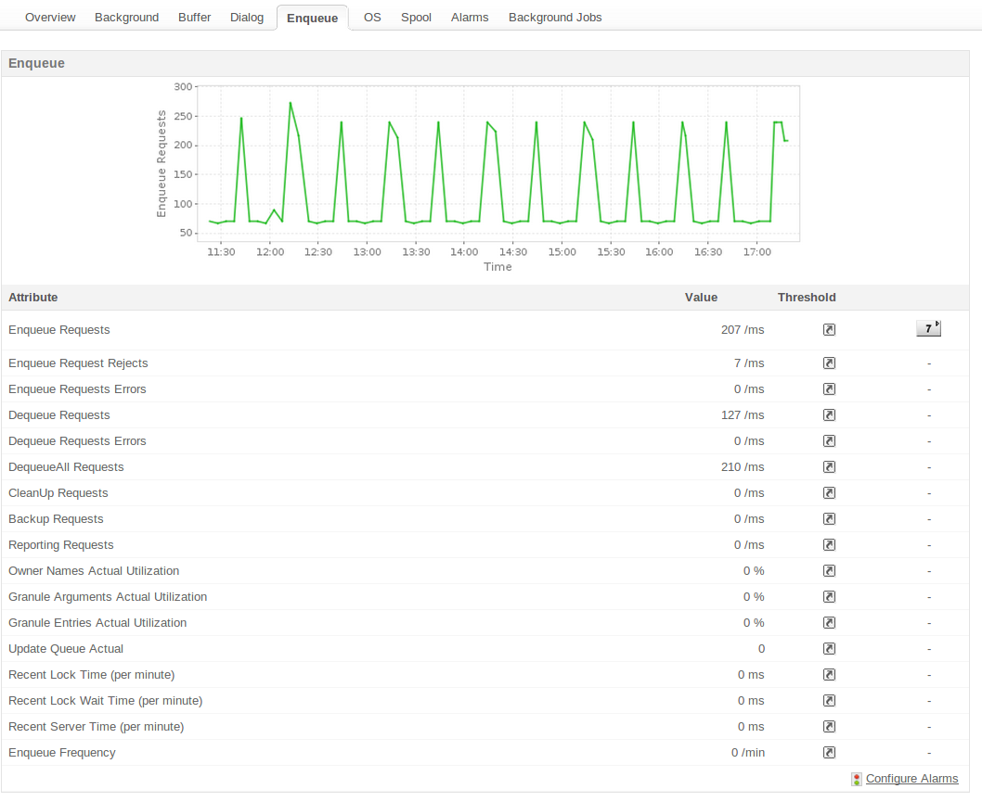Click the Configure Alarms link
This screenshot has width=982, height=802.
pyautogui.click(x=911, y=779)
